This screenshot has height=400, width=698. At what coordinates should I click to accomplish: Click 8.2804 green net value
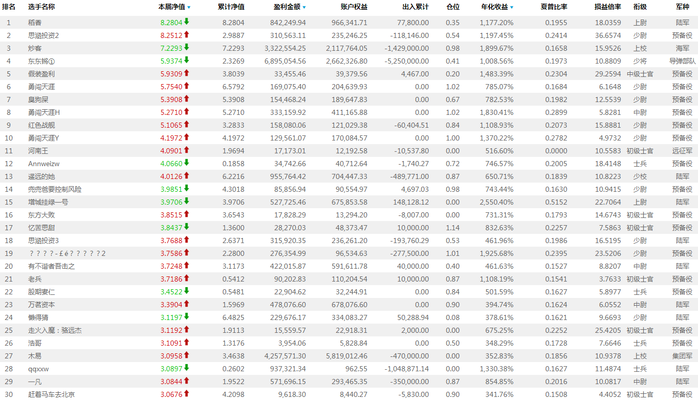pyautogui.click(x=171, y=23)
